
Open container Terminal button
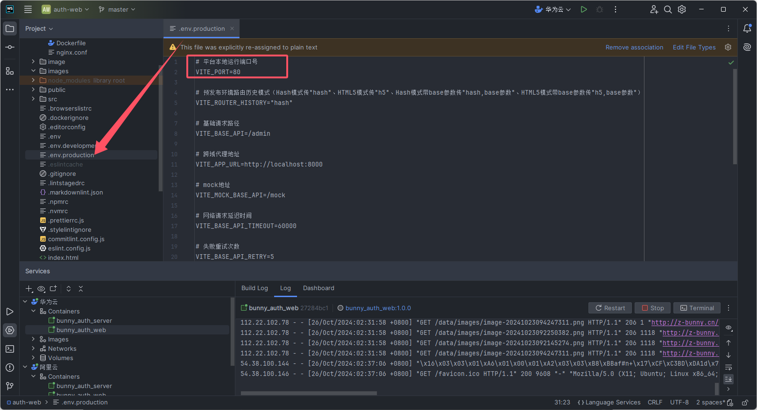[697, 308]
